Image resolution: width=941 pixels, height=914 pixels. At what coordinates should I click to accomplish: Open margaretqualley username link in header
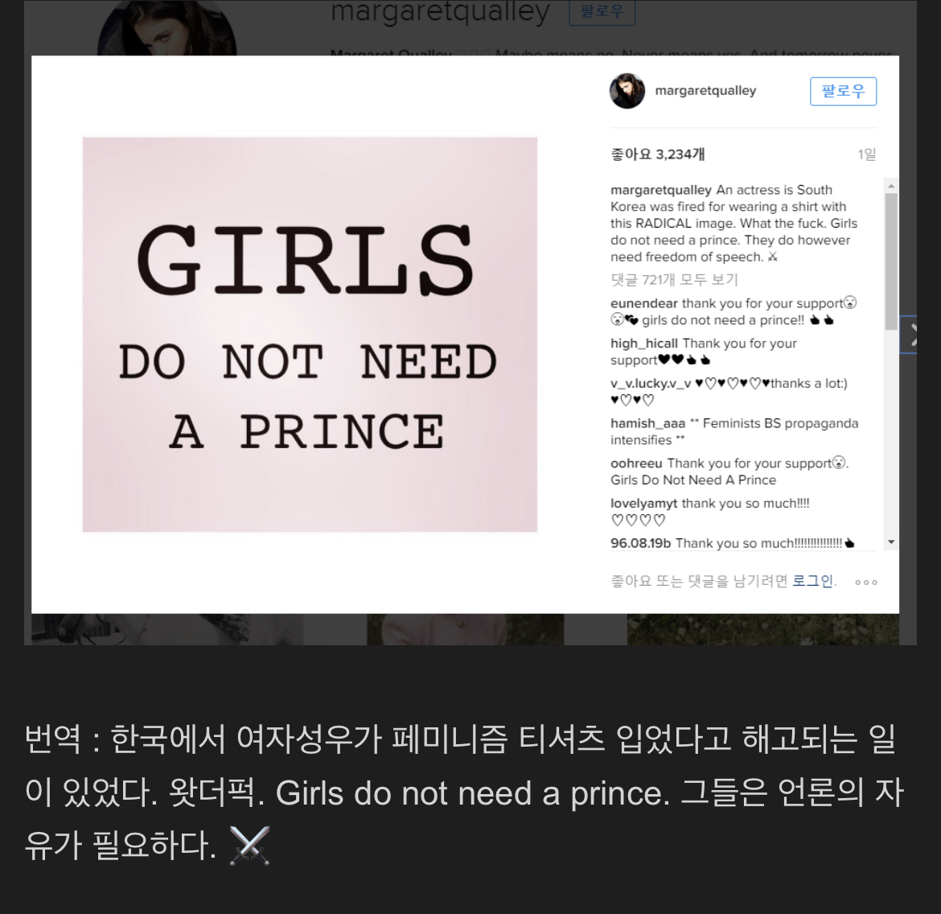click(705, 91)
